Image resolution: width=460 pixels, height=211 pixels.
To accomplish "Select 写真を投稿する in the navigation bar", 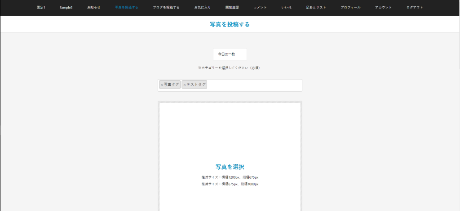I will [x=126, y=8].
